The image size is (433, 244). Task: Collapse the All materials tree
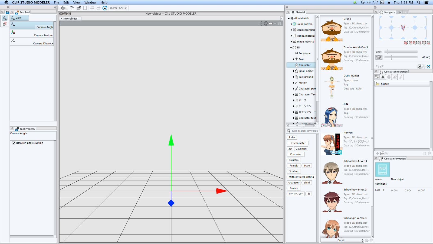coord(289,18)
